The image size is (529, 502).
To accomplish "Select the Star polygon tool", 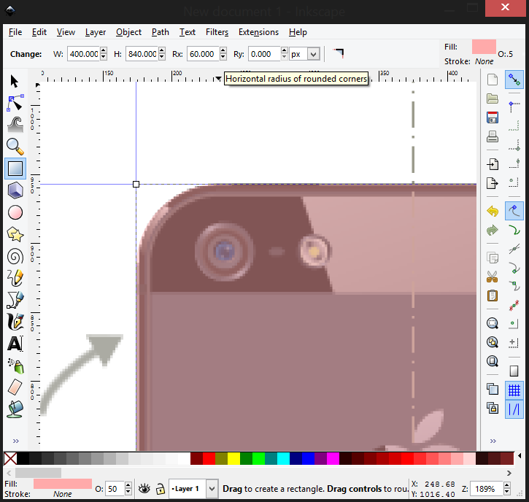I will [15, 234].
